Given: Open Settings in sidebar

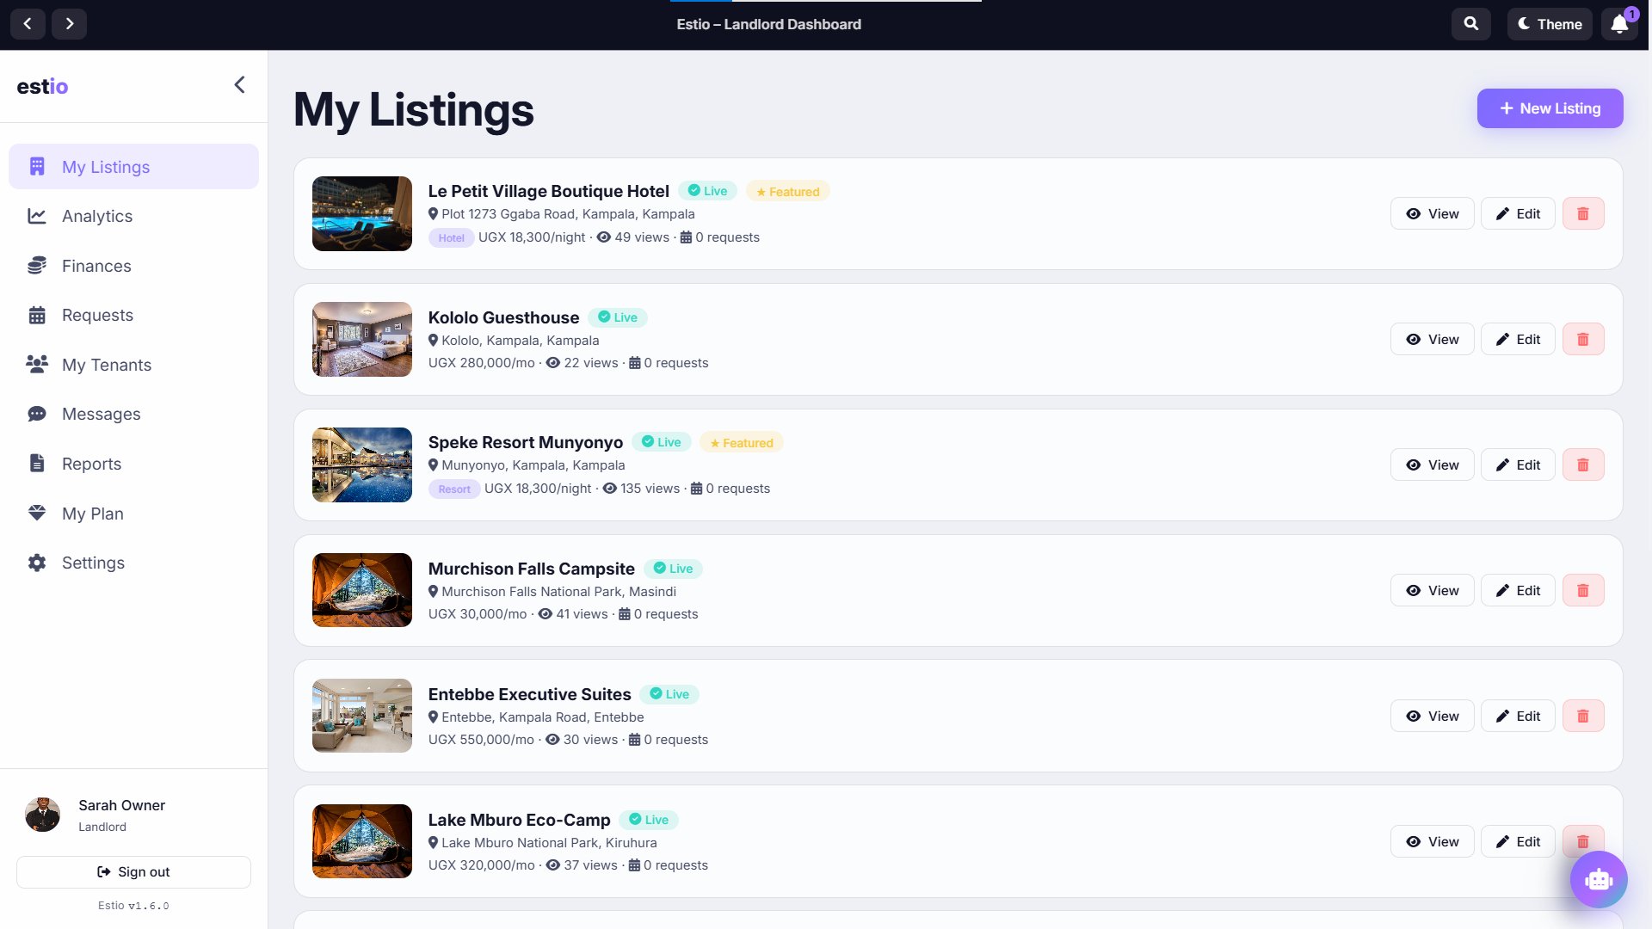Looking at the screenshot, I should (133, 563).
